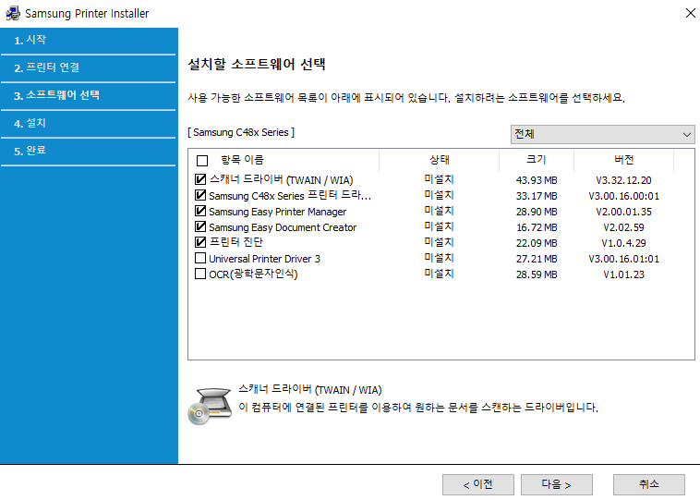
Task: Sort by the 크기 column header
Action: pyautogui.click(x=537, y=160)
